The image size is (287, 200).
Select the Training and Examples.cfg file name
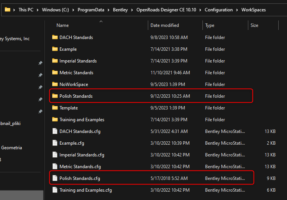pos(85,190)
